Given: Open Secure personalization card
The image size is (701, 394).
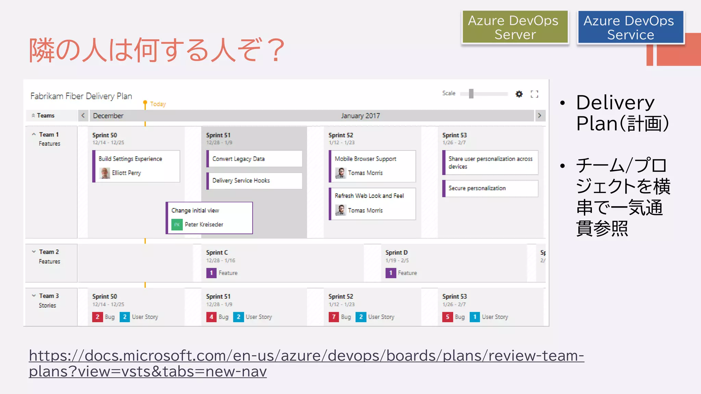Looking at the screenshot, I should point(490,188).
